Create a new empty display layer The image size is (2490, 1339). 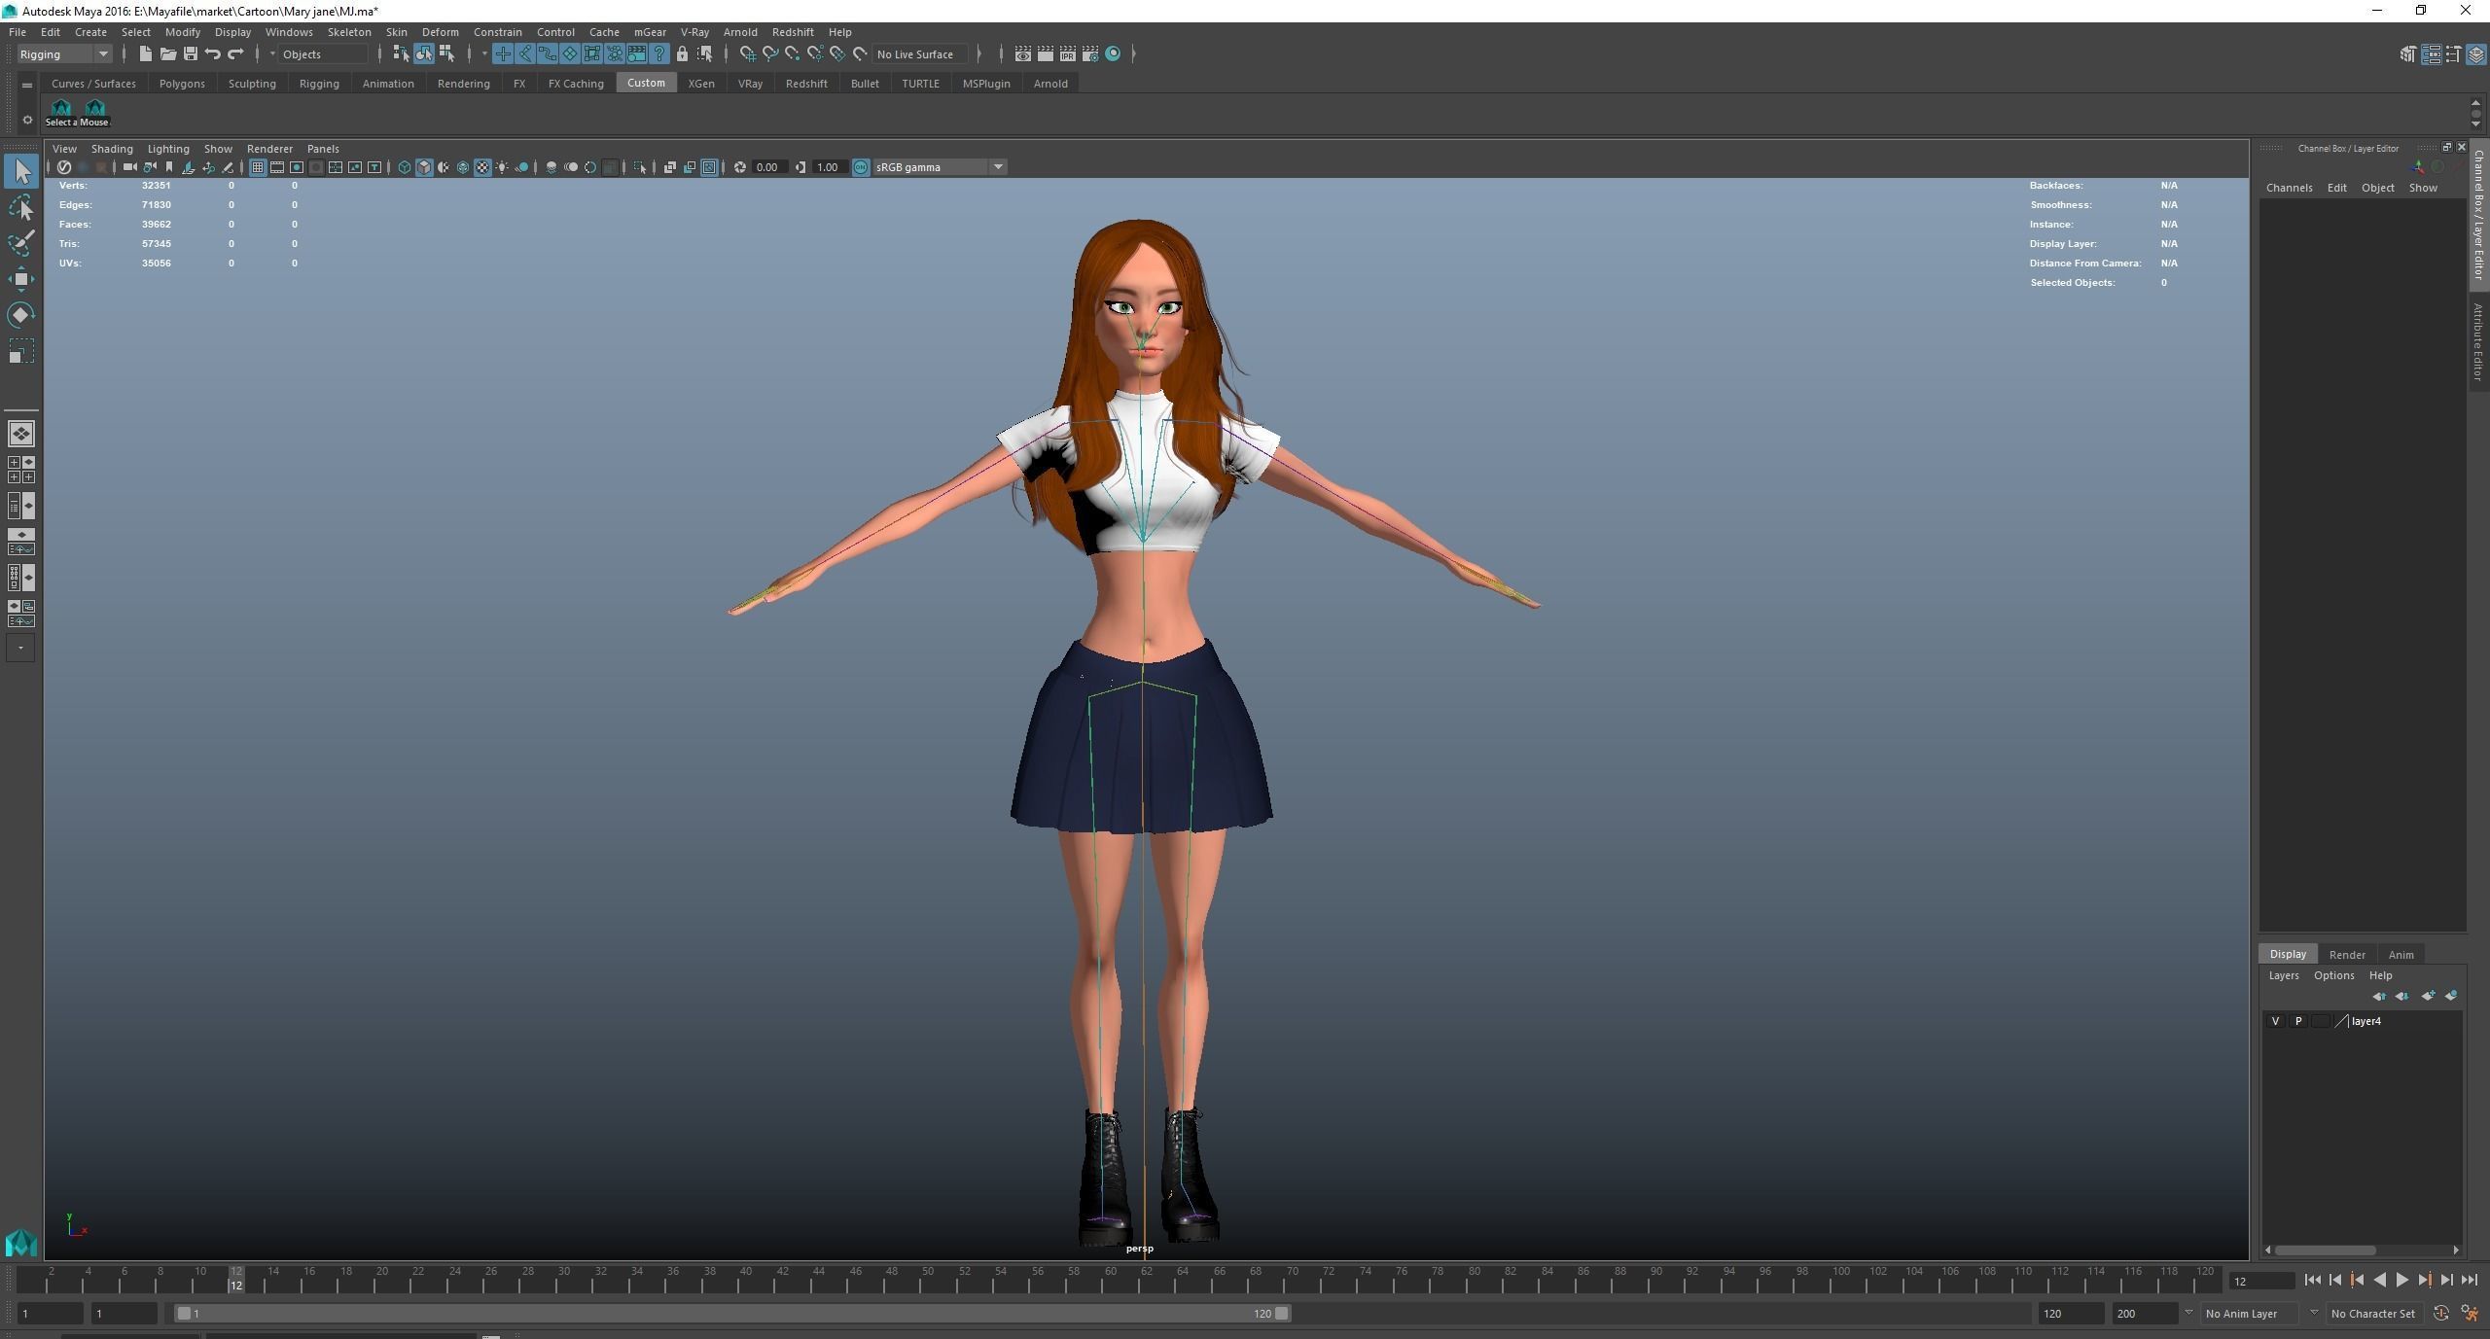point(2428,996)
